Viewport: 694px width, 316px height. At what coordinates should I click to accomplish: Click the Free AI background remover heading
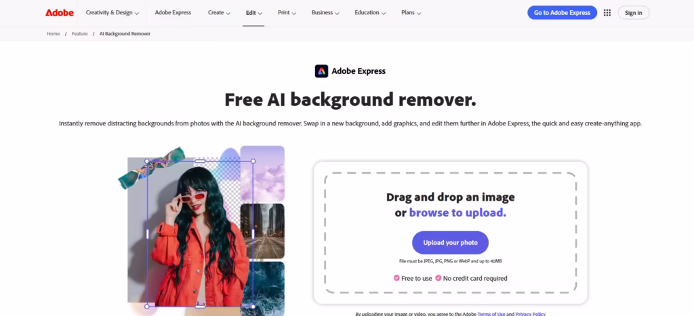click(x=350, y=100)
